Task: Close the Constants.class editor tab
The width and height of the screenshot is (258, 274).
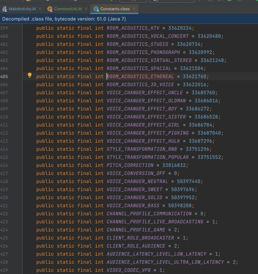Action: click(134, 9)
